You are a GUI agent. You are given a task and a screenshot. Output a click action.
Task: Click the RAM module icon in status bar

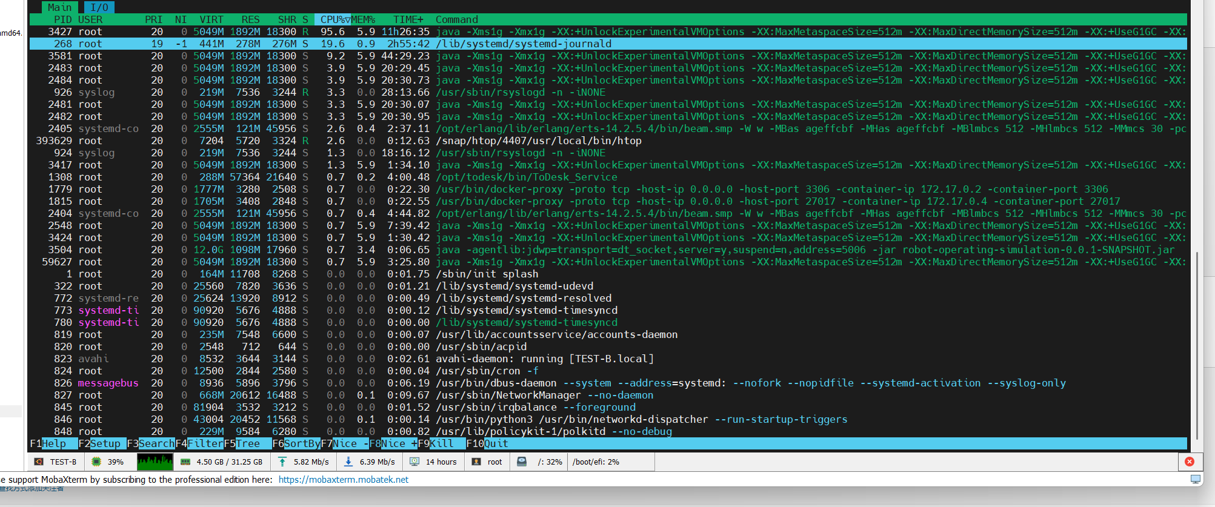[x=185, y=462]
